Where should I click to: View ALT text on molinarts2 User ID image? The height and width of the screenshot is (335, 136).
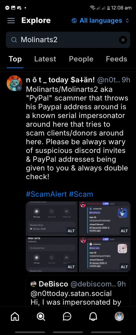(124, 231)
